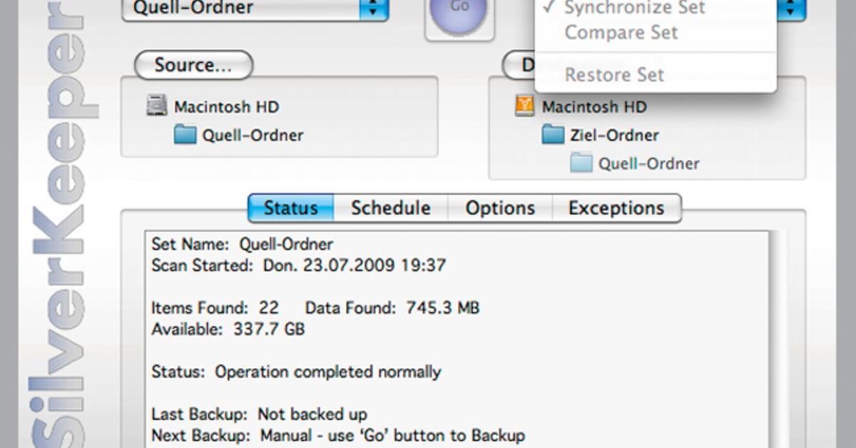856x448 pixels.
Task: Choose Compare Set from the menu
Action: pyautogui.click(x=656, y=33)
